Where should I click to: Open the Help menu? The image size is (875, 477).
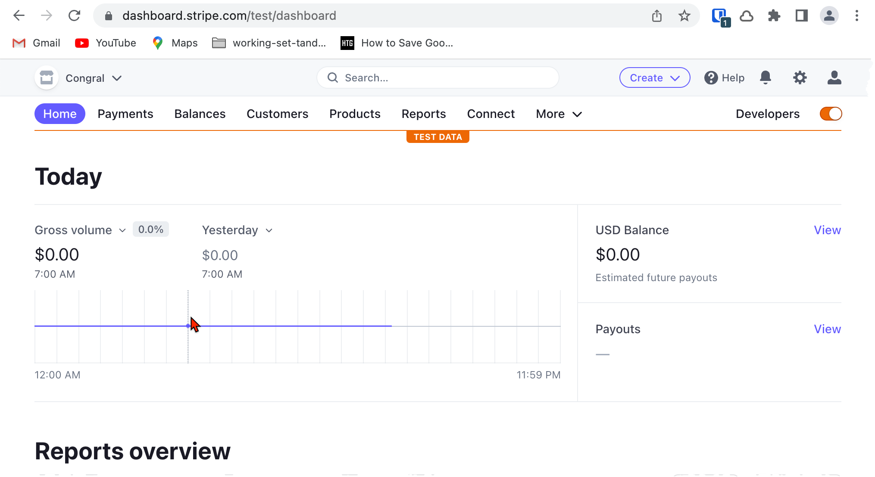724,77
